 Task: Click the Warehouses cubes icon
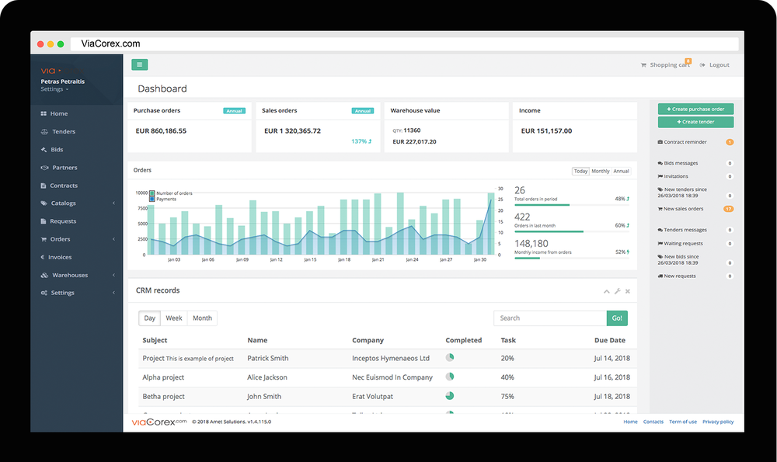click(44, 275)
